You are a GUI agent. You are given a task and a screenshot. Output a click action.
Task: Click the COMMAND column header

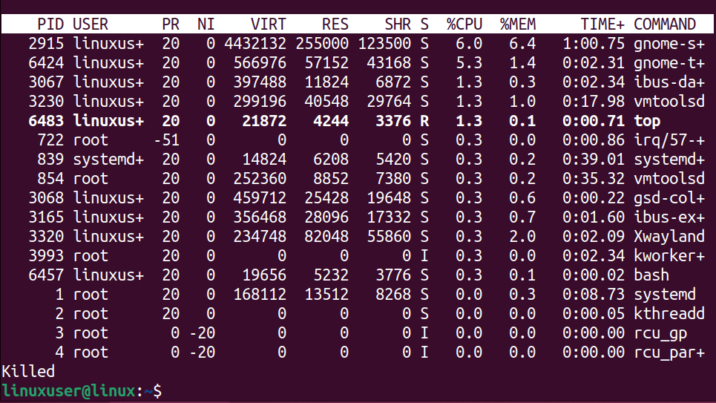coord(665,24)
